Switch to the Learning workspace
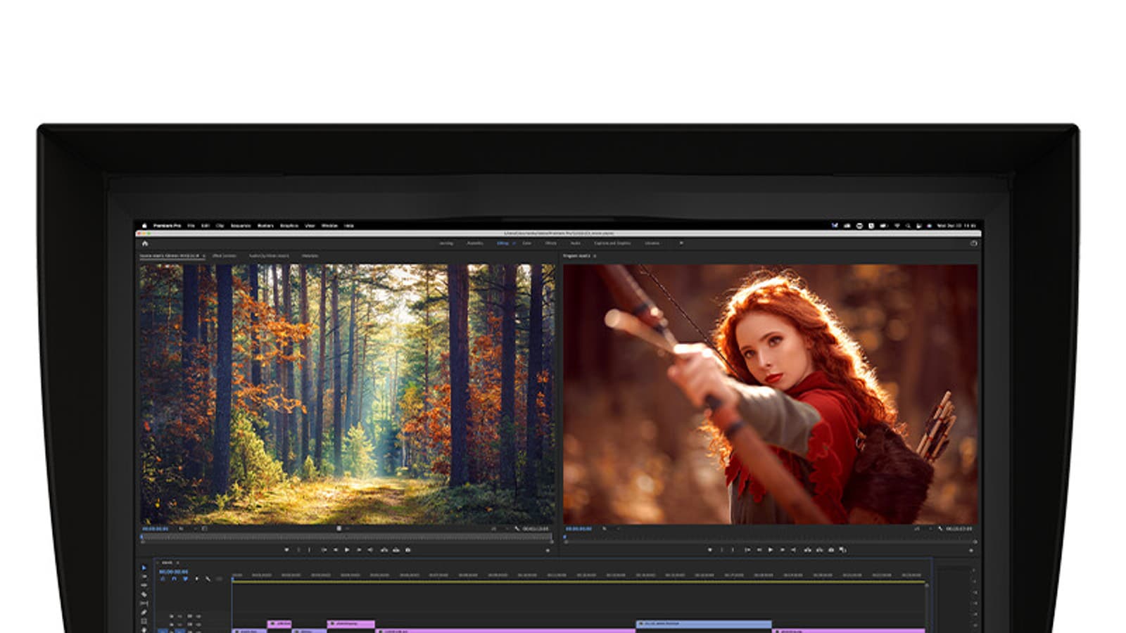The image size is (1126, 633). click(x=446, y=243)
